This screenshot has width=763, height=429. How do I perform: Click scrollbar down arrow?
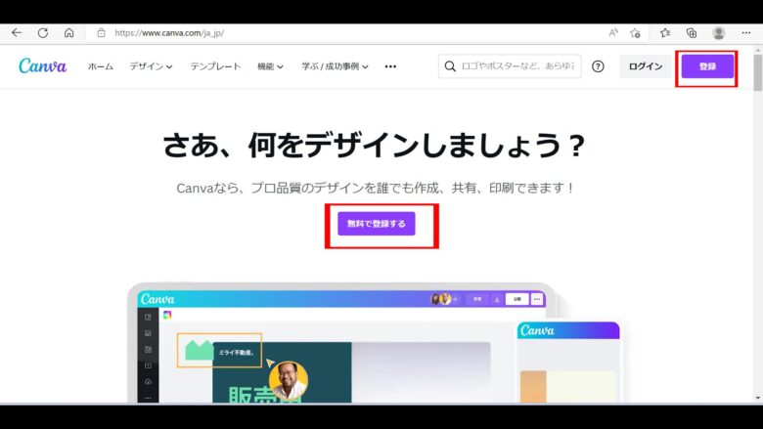point(758,398)
